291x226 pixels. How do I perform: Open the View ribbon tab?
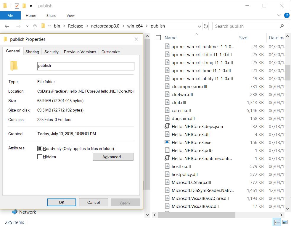[x=70, y=15]
